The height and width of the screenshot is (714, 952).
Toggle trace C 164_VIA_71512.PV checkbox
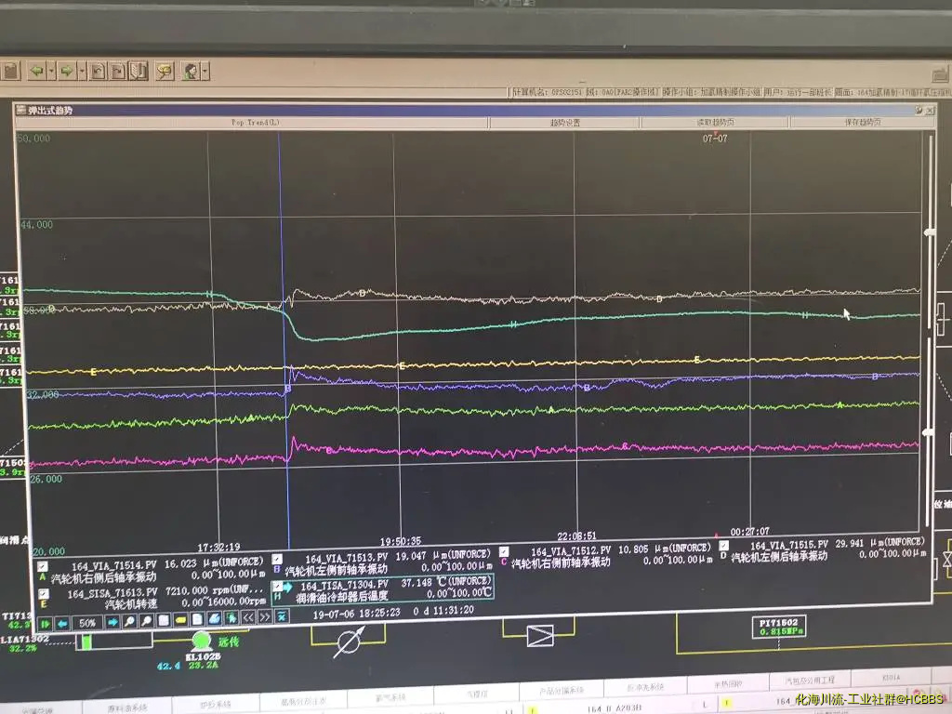tap(504, 550)
